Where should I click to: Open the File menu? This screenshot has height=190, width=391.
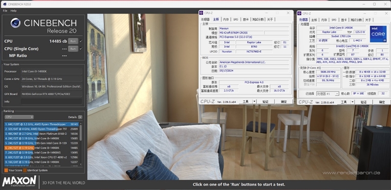[5, 11]
